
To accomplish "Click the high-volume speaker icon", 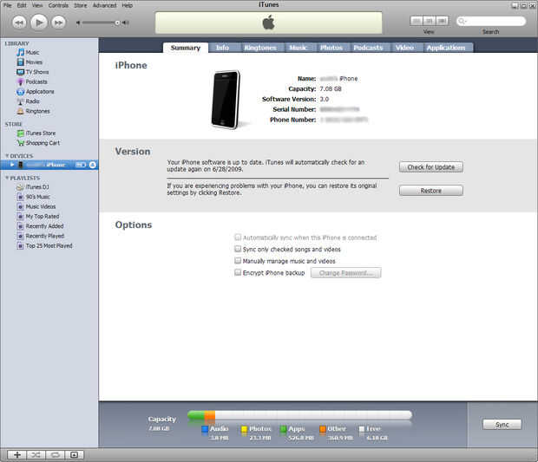I will point(126,23).
